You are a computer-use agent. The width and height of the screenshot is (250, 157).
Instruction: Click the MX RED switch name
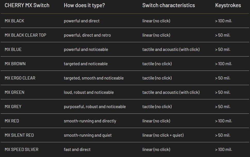(x=12, y=121)
